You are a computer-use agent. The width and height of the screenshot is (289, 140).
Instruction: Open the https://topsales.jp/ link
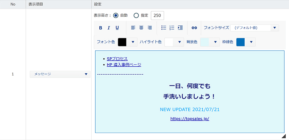click(190, 119)
